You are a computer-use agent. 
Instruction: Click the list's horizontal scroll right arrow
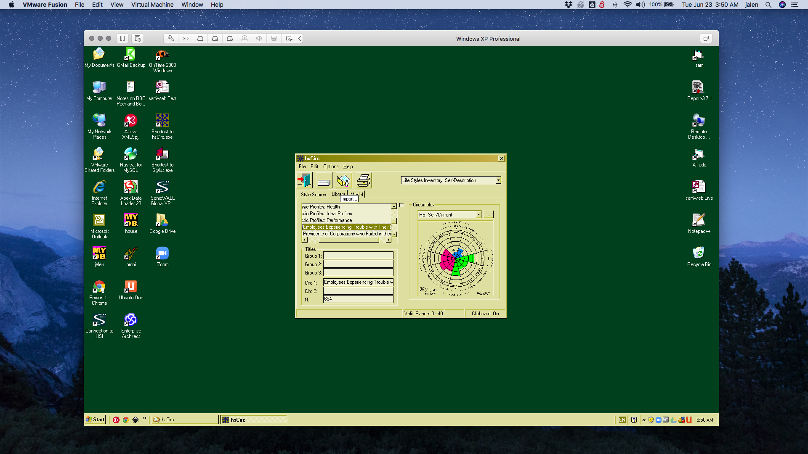[388, 240]
